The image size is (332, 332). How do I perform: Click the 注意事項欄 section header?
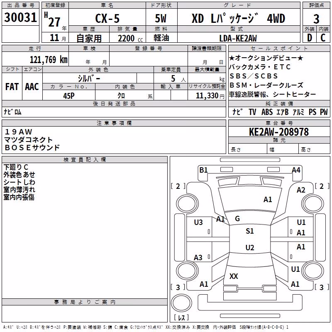tap(114, 123)
